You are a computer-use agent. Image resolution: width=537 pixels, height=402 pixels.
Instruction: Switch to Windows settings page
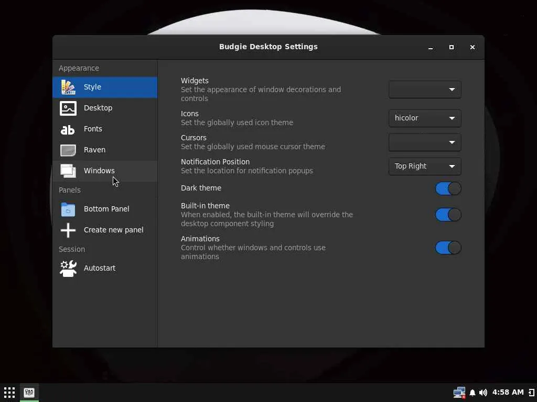(x=105, y=171)
